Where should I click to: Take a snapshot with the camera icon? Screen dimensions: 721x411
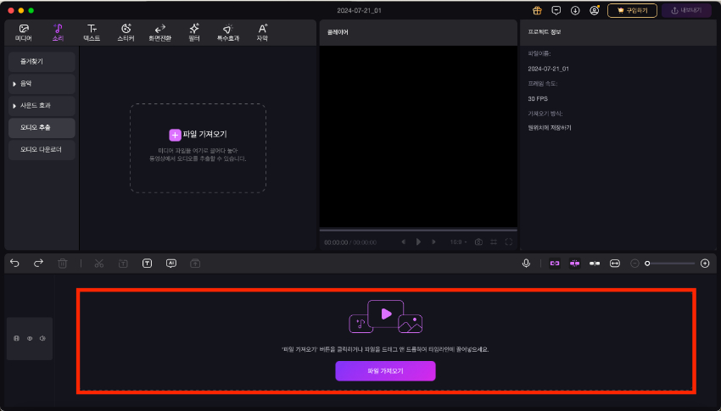pos(478,242)
